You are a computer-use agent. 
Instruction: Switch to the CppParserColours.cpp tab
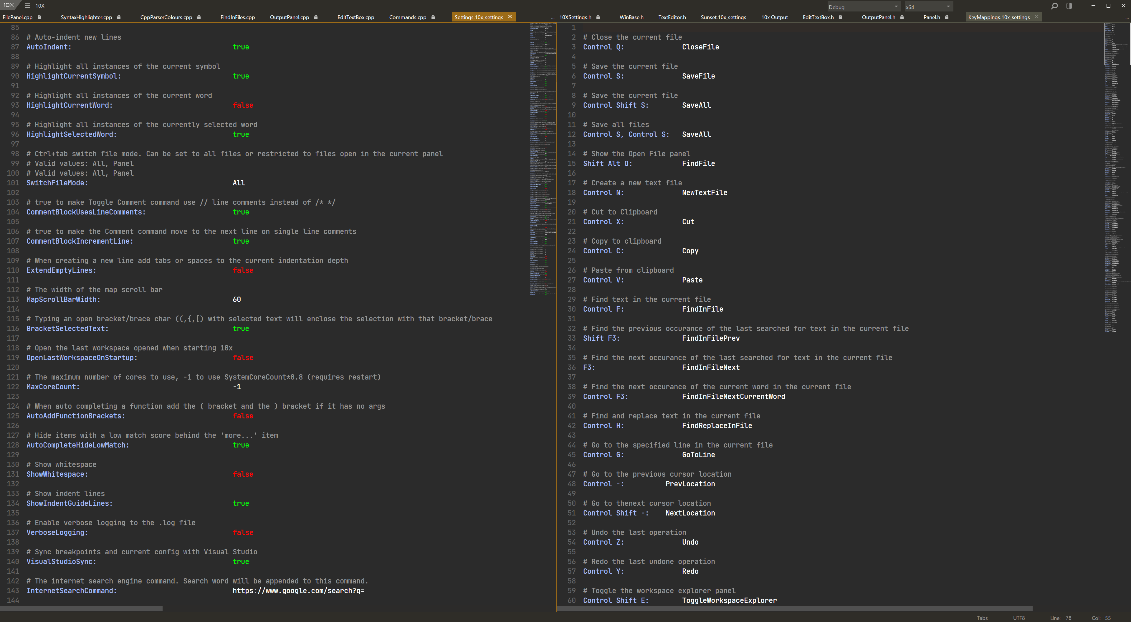166,17
